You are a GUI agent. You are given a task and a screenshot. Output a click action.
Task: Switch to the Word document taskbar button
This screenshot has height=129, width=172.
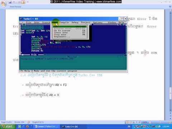point(47,126)
